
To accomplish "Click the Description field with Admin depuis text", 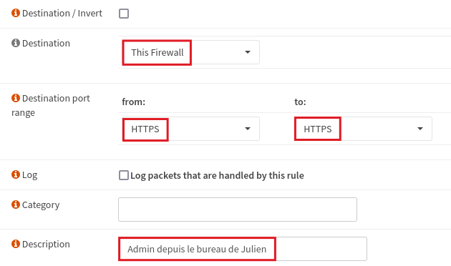I will tap(243, 249).
